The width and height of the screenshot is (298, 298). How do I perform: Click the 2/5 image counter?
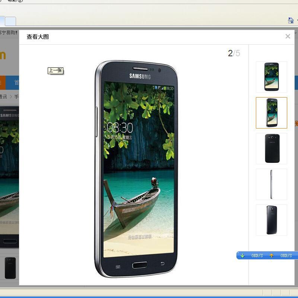[x=234, y=53]
